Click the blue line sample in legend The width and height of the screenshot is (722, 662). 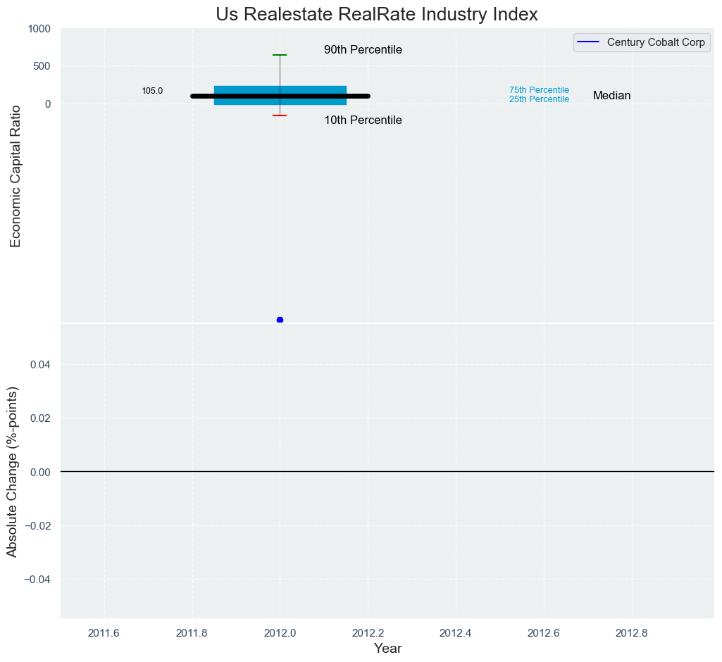(x=588, y=42)
